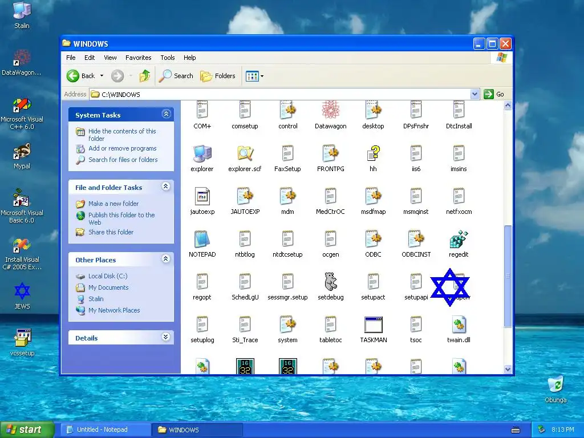Open the View menu

tap(110, 58)
